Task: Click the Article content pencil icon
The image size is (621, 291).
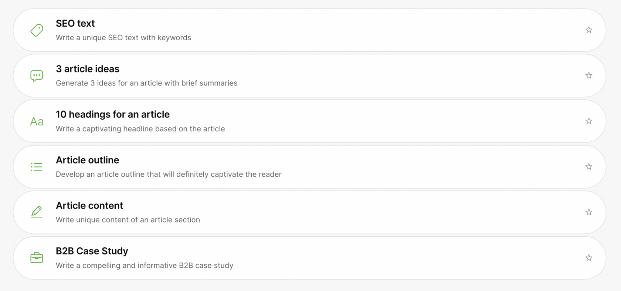Action: [37, 212]
